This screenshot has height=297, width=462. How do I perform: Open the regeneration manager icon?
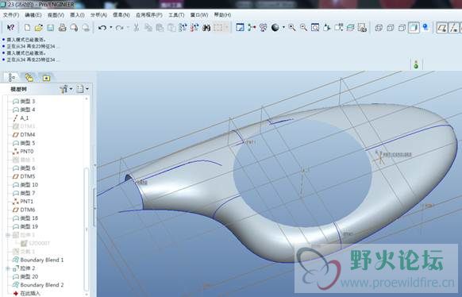pyautogui.click(x=194, y=28)
